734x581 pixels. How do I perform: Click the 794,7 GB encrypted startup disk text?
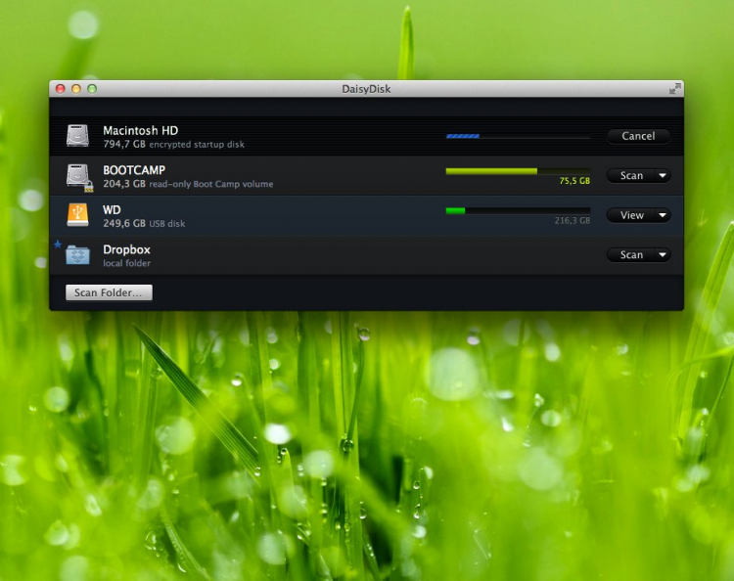173,144
